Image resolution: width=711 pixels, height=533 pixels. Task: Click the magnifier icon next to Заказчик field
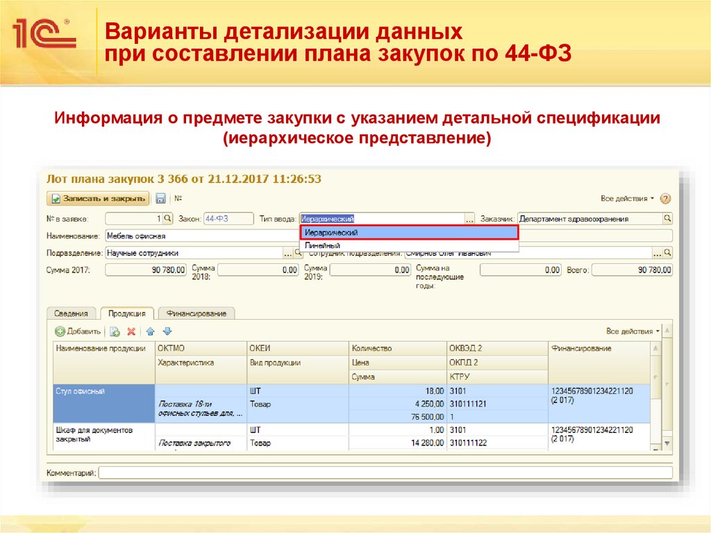click(x=667, y=217)
